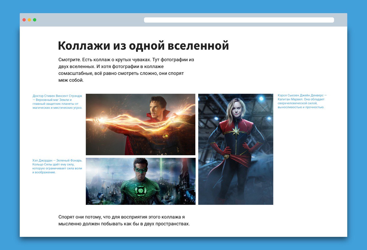
Task: Open the Green Lantern image
Action: [x=140, y=181]
